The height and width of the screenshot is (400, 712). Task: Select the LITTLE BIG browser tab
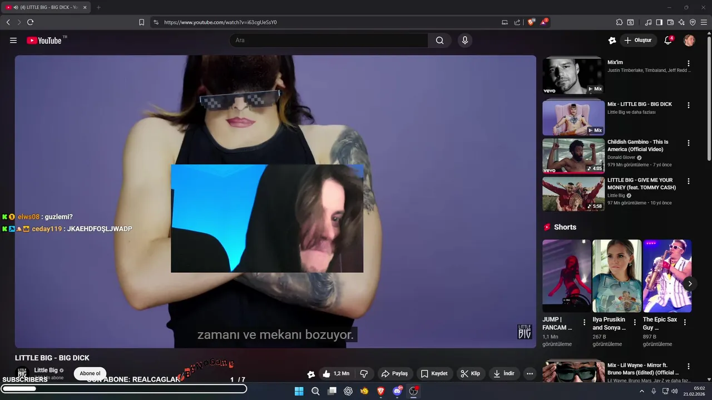(x=47, y=7)
